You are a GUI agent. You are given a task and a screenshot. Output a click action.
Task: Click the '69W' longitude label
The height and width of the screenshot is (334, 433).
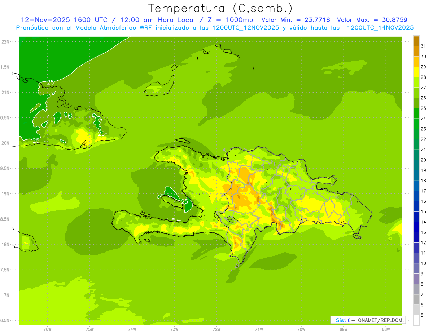pyautogui.click(x=343, y=329)
